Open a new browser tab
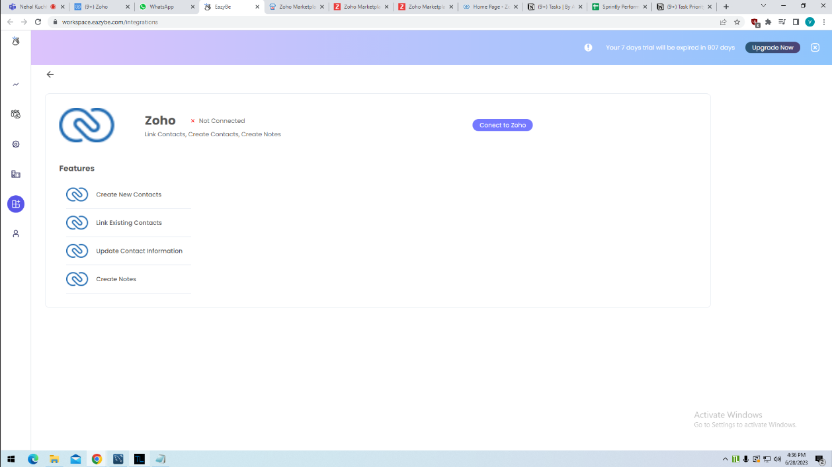Image resolution: width=832 pixels, height=467 pixels. pyautogui.click(x=726, y=7)
